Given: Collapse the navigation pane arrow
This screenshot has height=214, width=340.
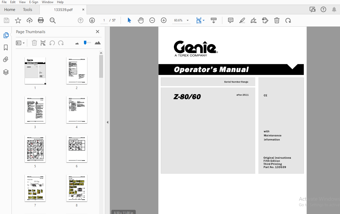Looking at the screenshot, I should (x=107, y=122).
